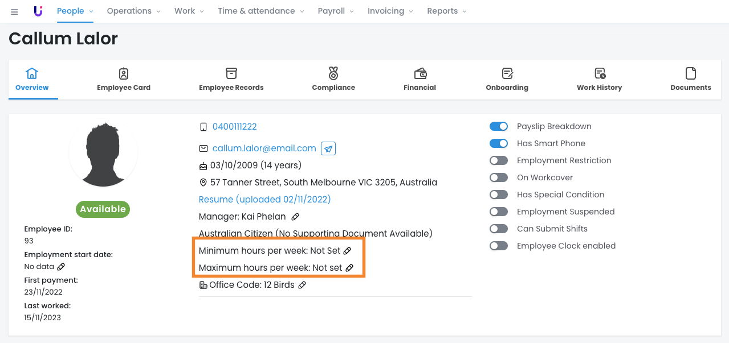The height and width of the screenshot is (343, 729).
Task: Toggle the Employee Clock enabled switch
Action: tap(499, 246)
